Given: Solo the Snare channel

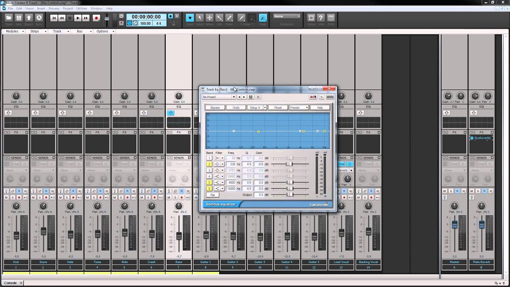Looking at the screenshot, I should 40,197.
